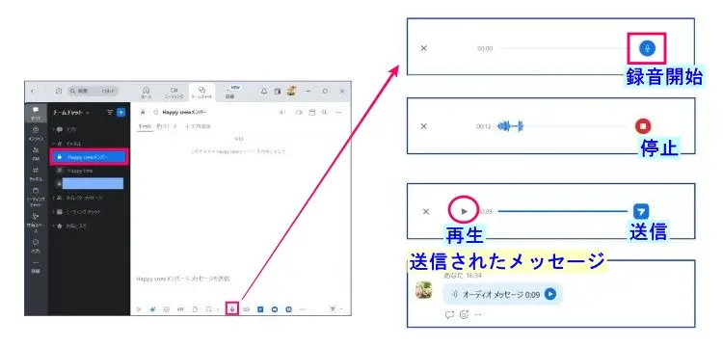Click the search box in the top bar
The width and height of the screenshot is (723, 347).
coord(94,92)
